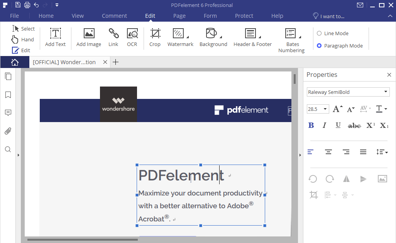Increase font size with large A
Image resolution: width=396 pixels, height=243 pixels.
pyautogui.click(x=337, y=109)
